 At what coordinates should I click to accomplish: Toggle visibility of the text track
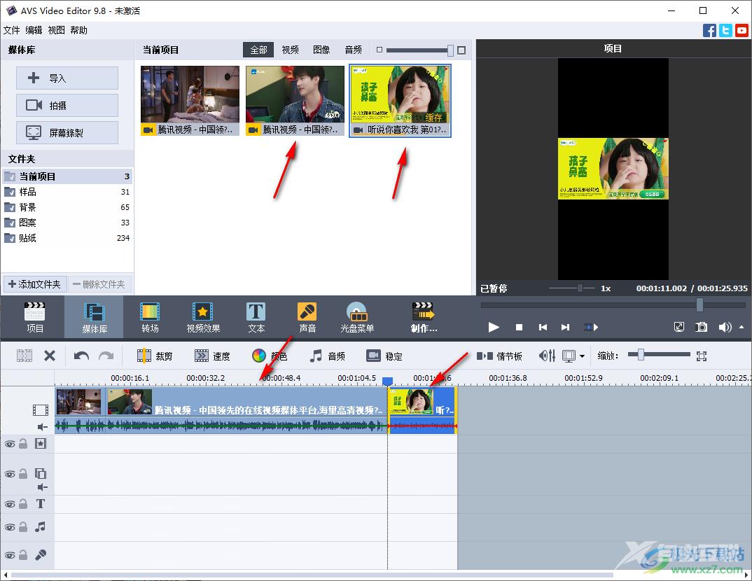(10, 504)
